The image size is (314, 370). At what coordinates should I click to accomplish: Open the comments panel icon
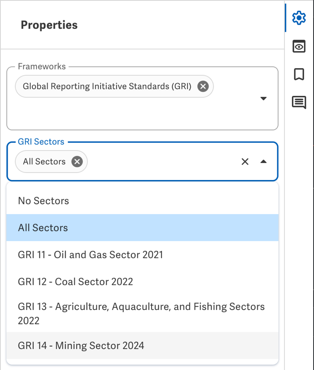tap(299, 102)
